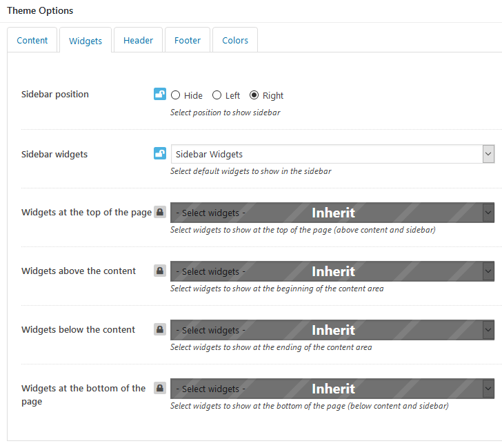This screenshot has width=502, height=448.
Task: Click lock icon for Widgets at bottom of page
Action: [x=160, y=388]
